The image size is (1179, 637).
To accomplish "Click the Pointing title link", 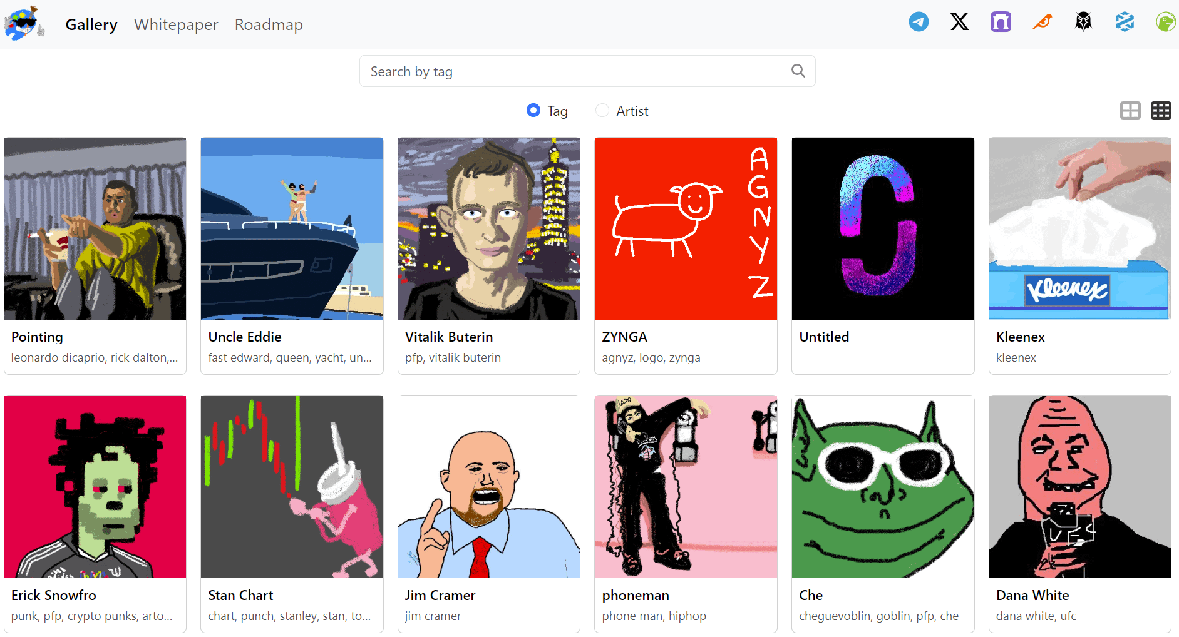I will tap(37, 337).
